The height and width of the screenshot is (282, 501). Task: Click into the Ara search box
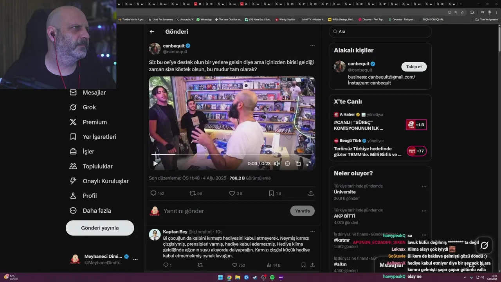coord(380,31)
